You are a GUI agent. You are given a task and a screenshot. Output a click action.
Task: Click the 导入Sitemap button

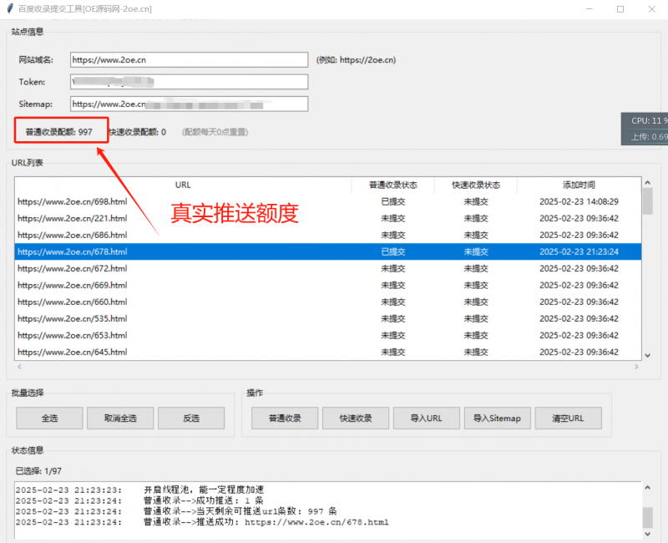(497, 418)
